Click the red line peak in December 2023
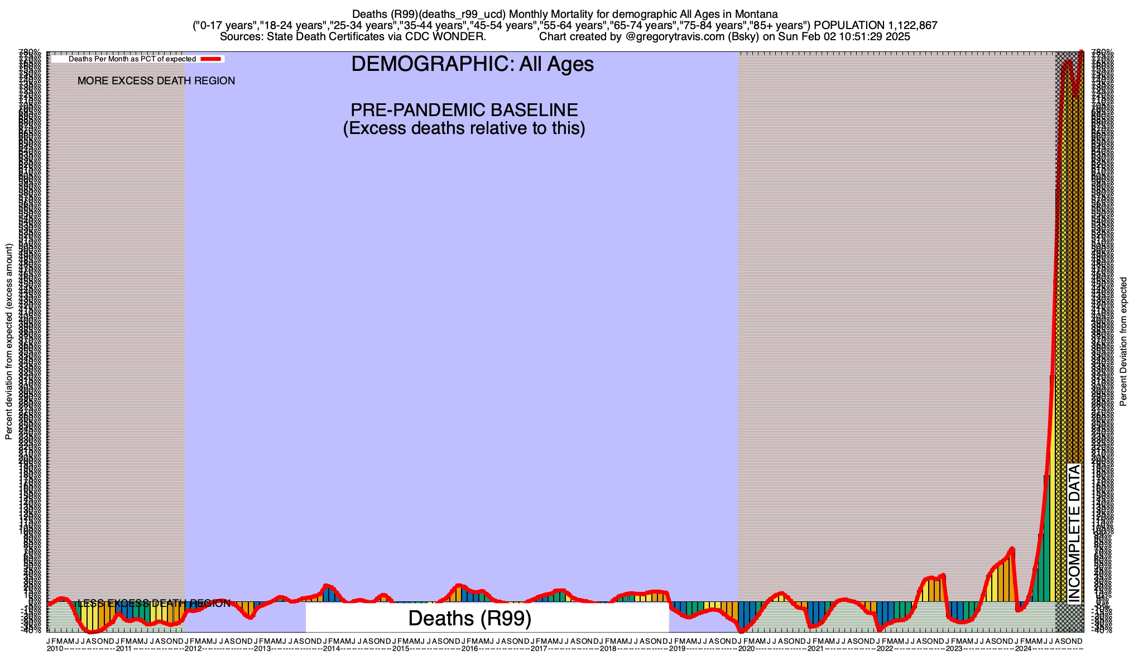 click(1012, 549)
